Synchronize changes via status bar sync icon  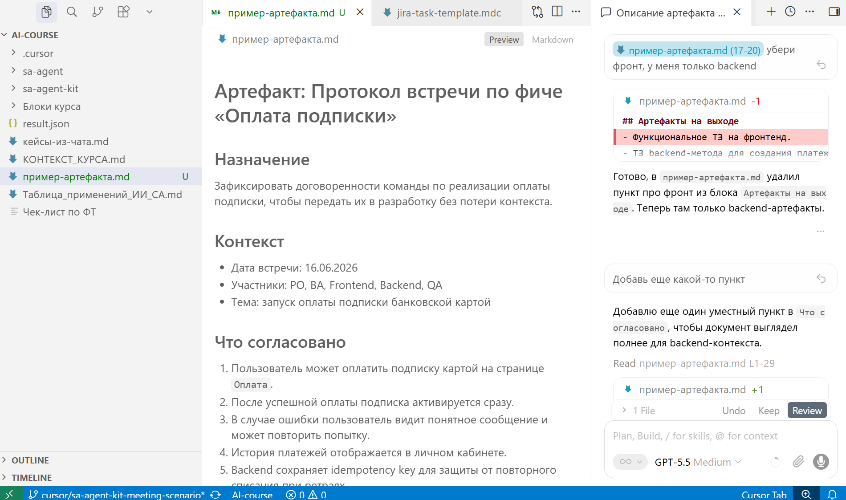pos(216,495)
